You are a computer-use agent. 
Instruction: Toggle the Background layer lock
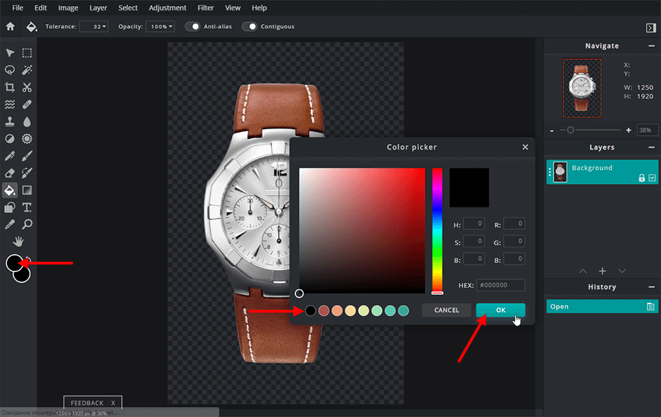pos(642,177)
